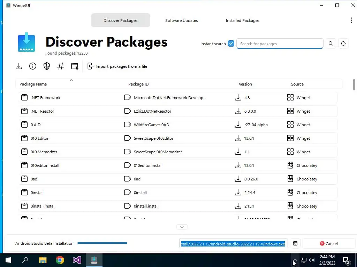This screenshot has height=267, width=357.
Task: Click the download icon in .NET Framework row
Action: click(238, 98)
